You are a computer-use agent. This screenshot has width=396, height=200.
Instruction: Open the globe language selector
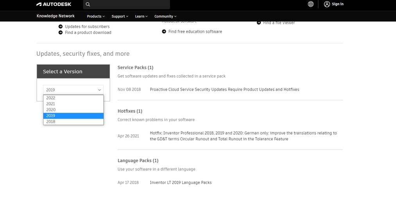click(x=311, y=4)
